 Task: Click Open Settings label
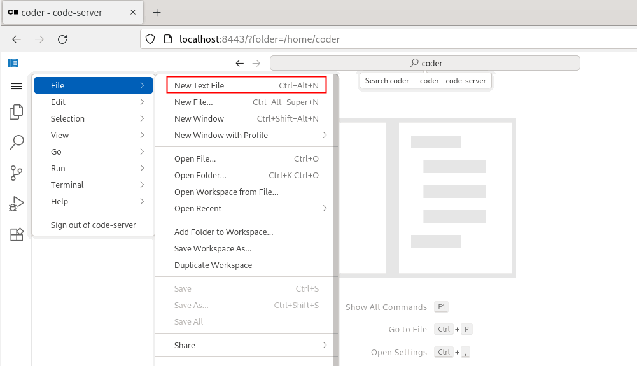click(x=398, y=352)
